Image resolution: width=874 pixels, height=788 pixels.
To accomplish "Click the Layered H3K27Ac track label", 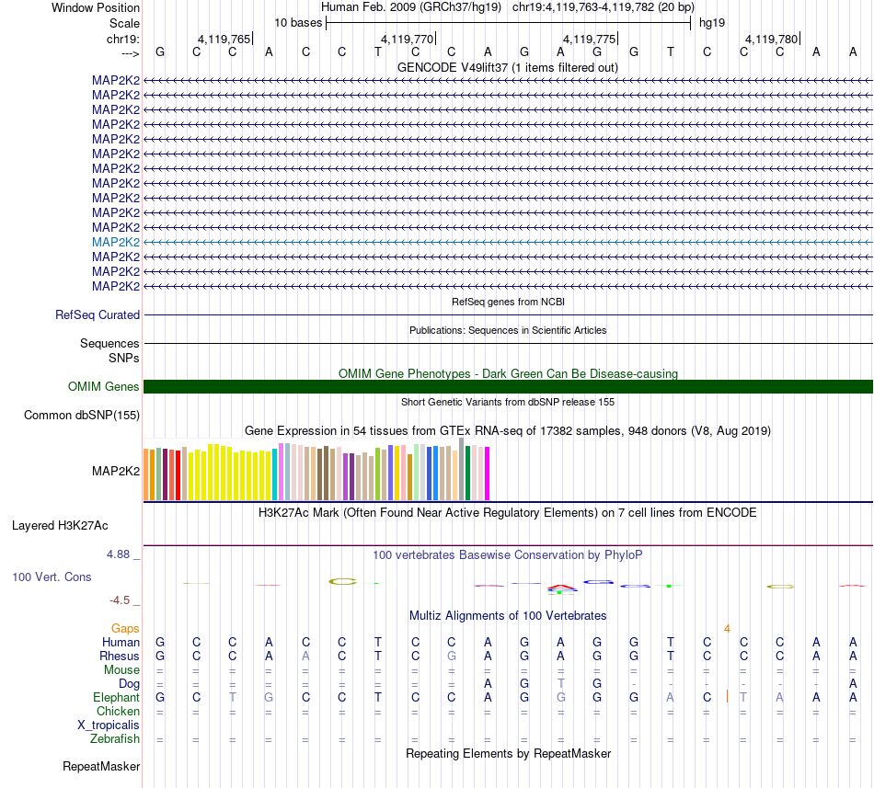I will click(60, 526).
